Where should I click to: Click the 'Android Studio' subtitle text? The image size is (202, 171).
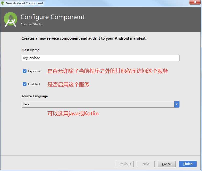31,24
